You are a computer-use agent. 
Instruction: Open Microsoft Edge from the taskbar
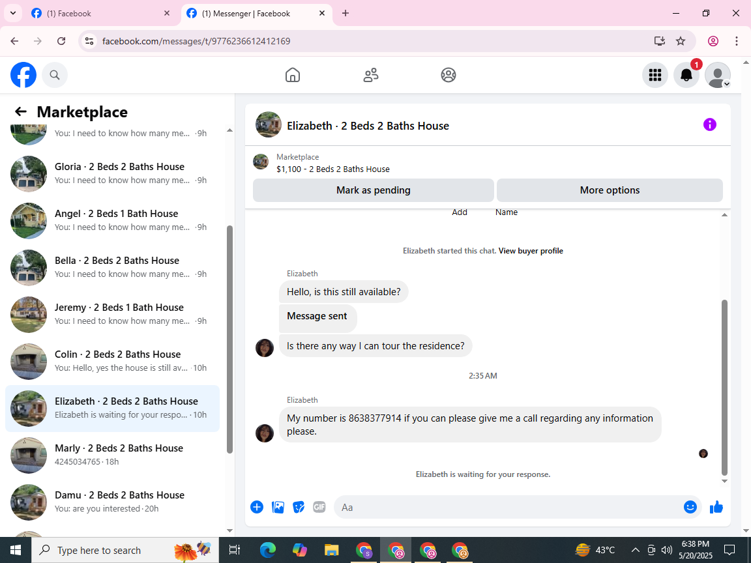pos(268,550)
